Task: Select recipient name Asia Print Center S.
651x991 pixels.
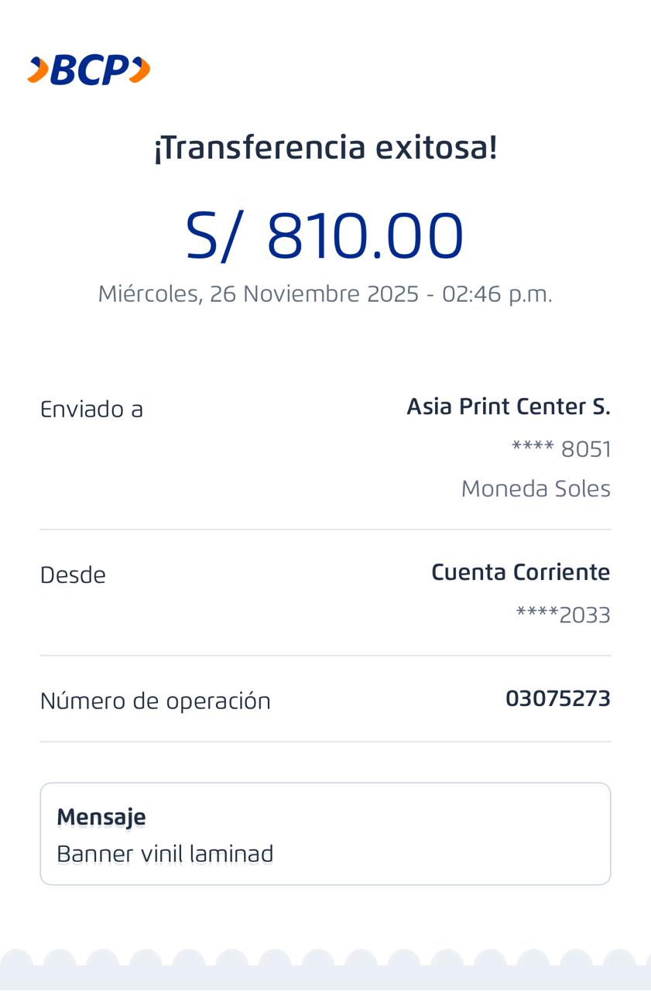Action: coord(509,406)
